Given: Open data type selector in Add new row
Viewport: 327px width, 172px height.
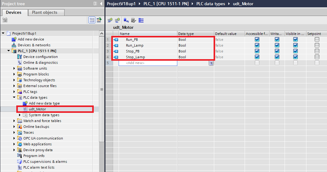Looking at the screenshot, I should click(211, 63).
